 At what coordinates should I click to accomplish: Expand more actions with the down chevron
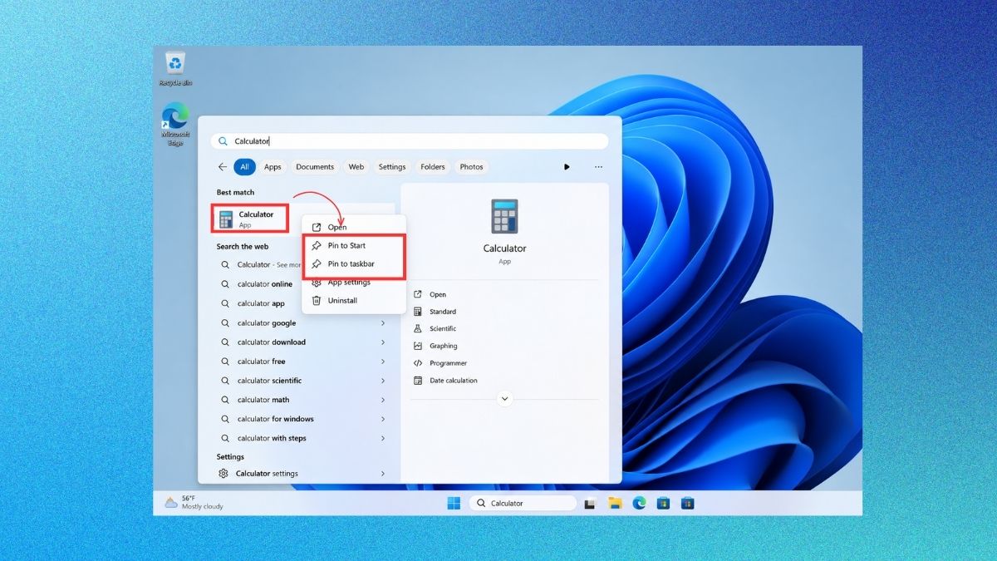(x=504, y=399)
